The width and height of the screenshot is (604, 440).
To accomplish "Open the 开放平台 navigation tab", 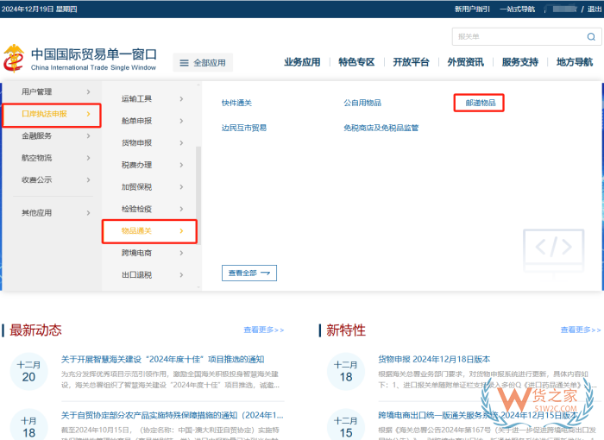I will (x=411, y=62).
